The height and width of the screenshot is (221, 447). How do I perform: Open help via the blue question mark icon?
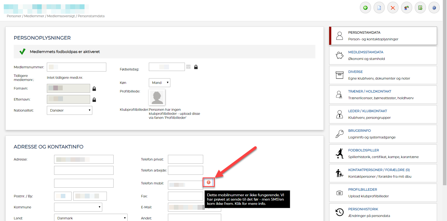click(434, 8)
